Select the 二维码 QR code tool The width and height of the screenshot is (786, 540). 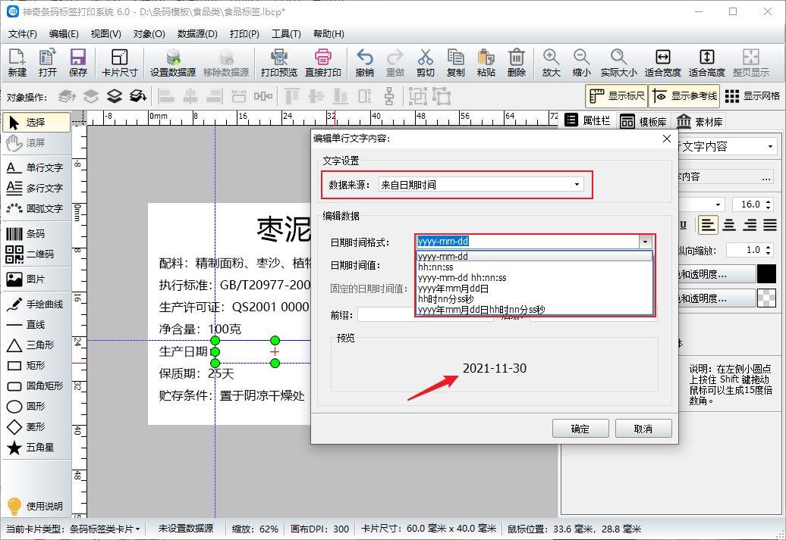(x=36, y=254)
